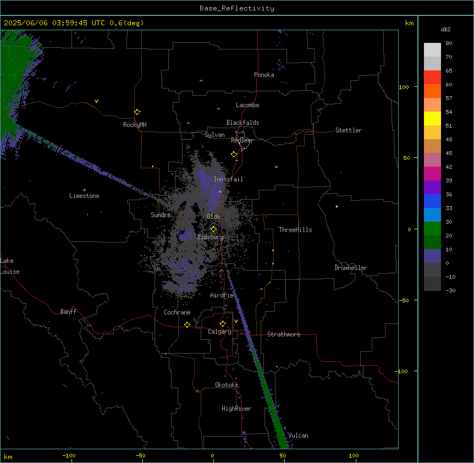Click the yellow marker near RockyMH
Image resolution: width=474 pixels, height=463 pixels.
coord(137,112)
